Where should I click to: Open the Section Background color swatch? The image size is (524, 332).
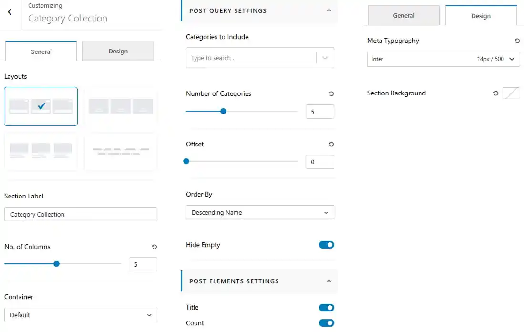[511, 93]
